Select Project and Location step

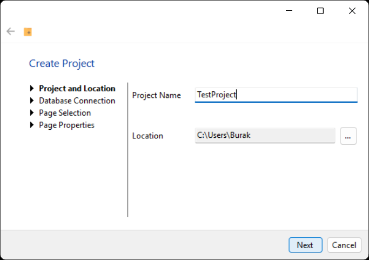coord(77,89)
